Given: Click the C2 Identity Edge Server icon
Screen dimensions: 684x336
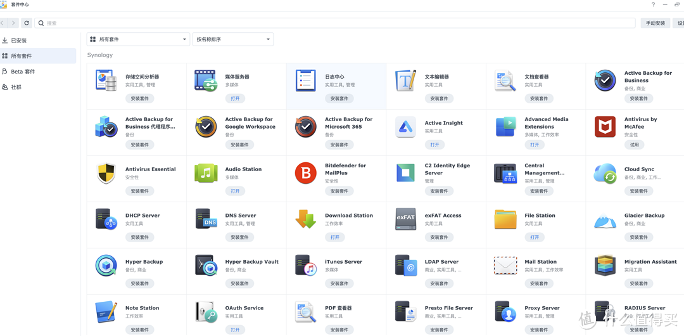Looking at the screenshot, I should [x=406, y=173].
